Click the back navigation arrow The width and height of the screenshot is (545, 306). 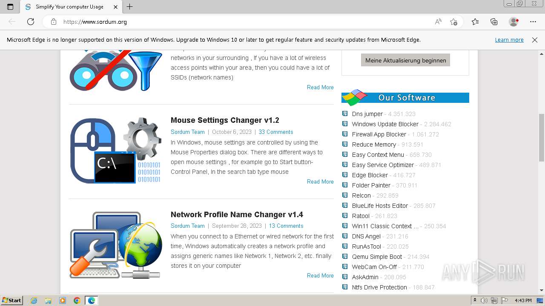point(12,22)
